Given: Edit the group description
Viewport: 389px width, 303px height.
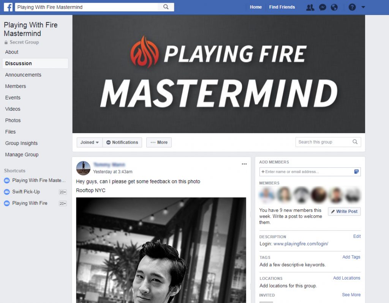Looking at the screenshot, I should point(357,236).
